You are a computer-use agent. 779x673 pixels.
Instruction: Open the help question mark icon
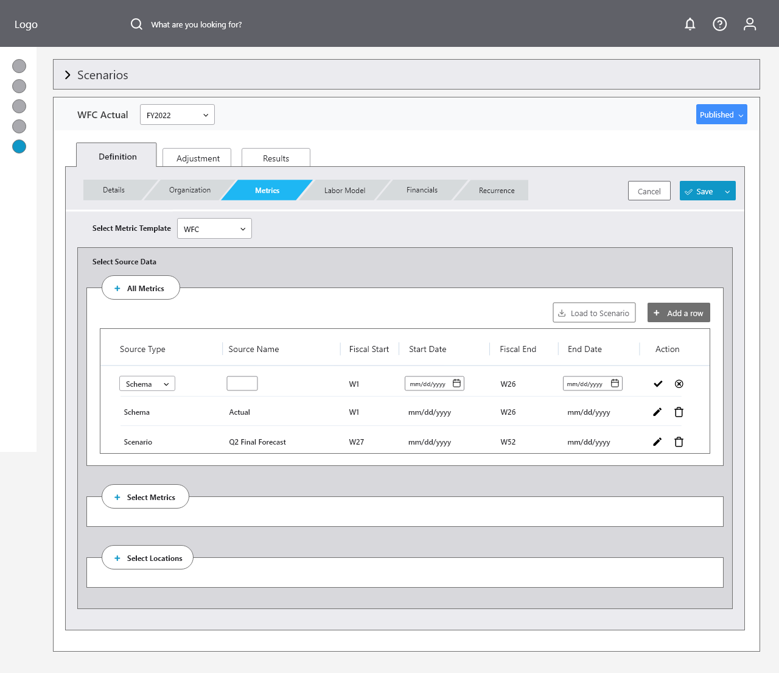[719, 24]
